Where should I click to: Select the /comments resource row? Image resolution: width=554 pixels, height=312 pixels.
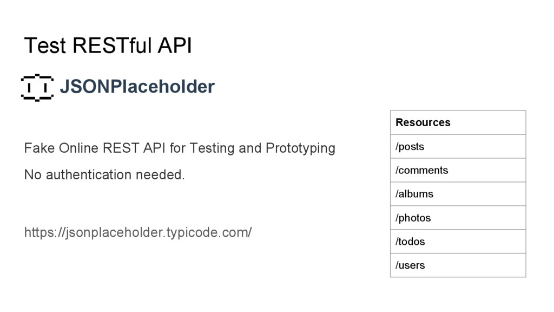(458, 170)
